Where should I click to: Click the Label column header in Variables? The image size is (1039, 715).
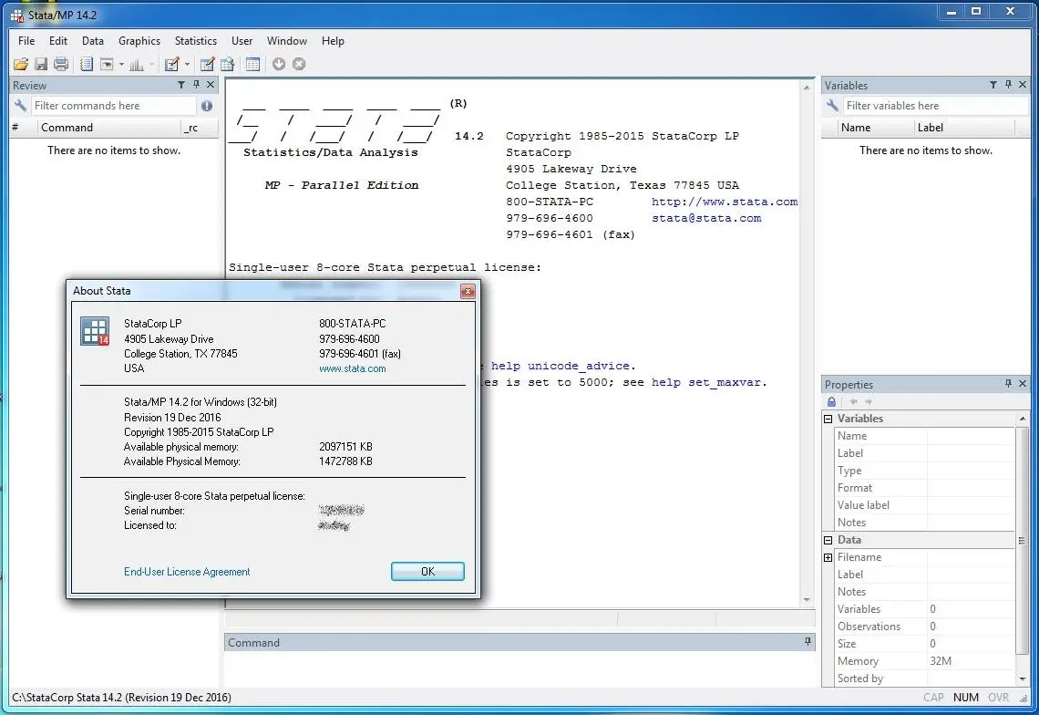coord(964,128)
